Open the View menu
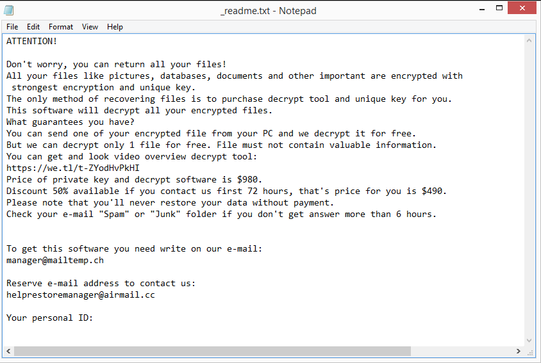This screenshot has width=541, height=363. tap(90, 27)
